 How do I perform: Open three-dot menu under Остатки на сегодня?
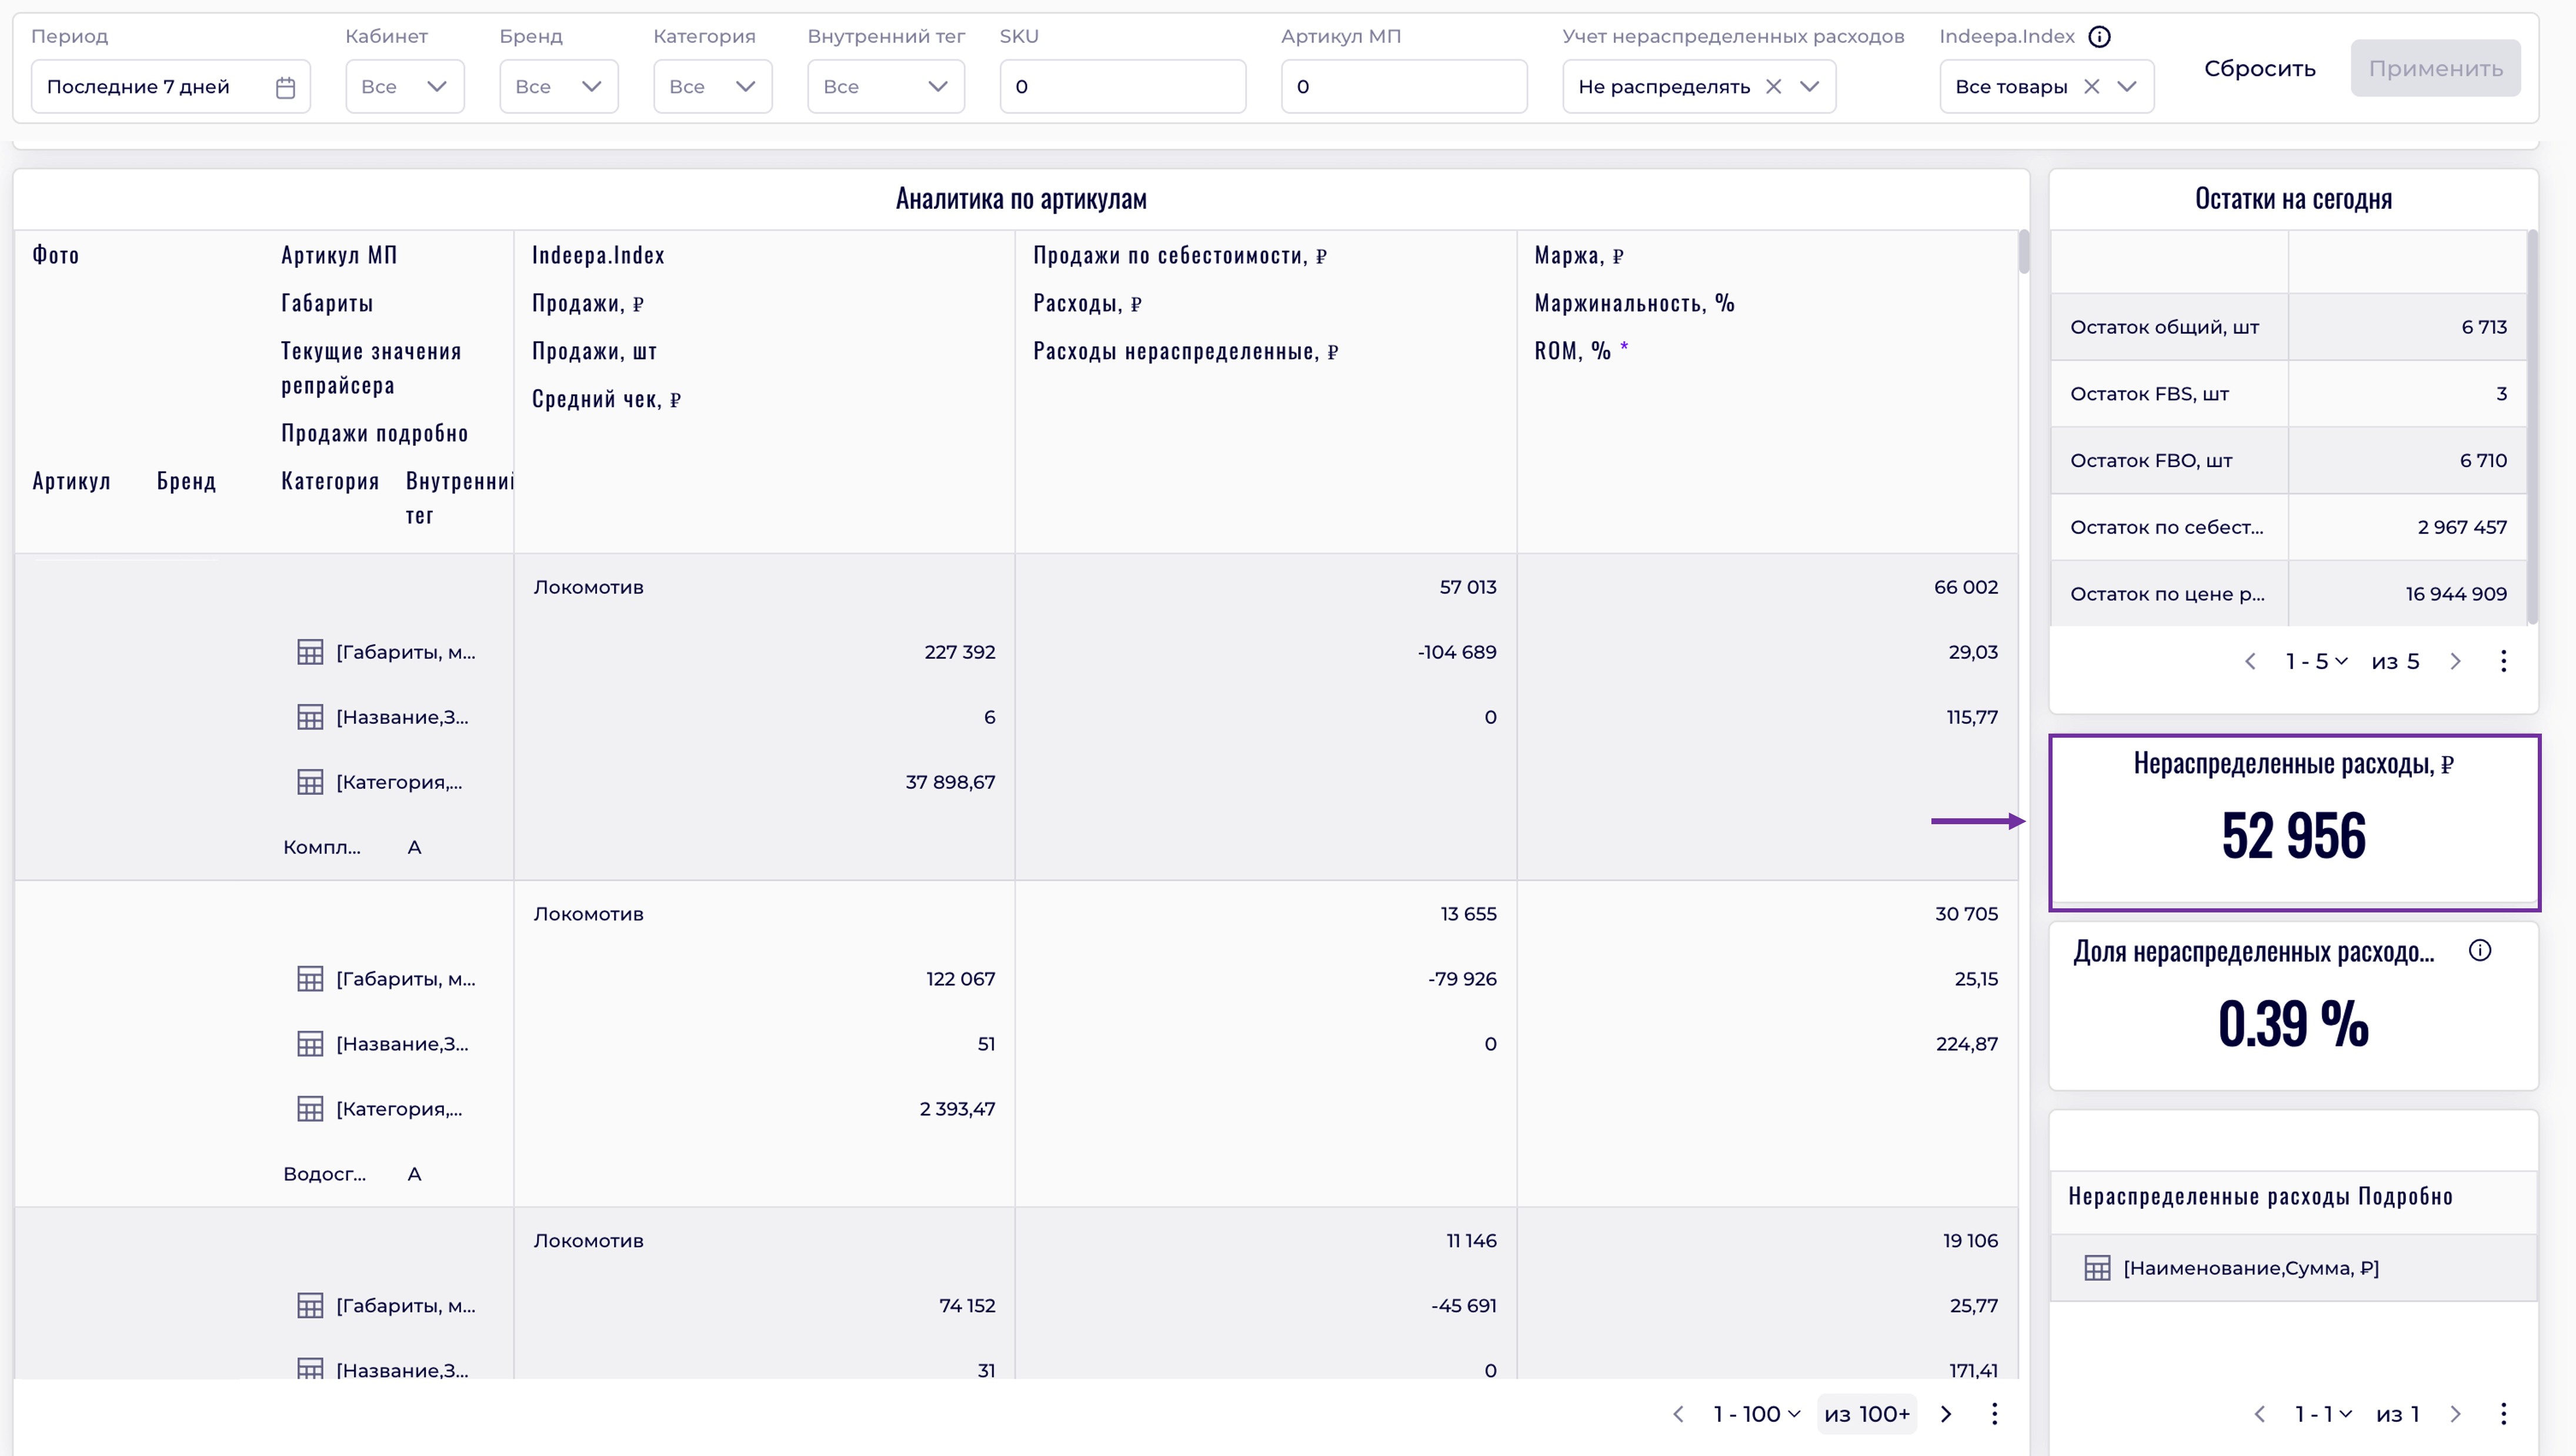(2503, 661)
